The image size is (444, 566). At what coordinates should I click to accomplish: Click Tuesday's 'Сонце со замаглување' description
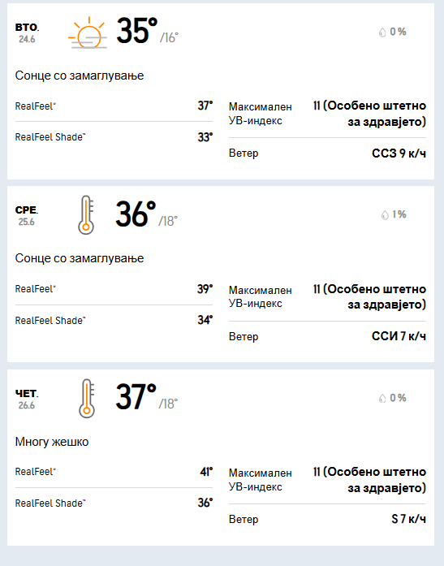[80, 76]
